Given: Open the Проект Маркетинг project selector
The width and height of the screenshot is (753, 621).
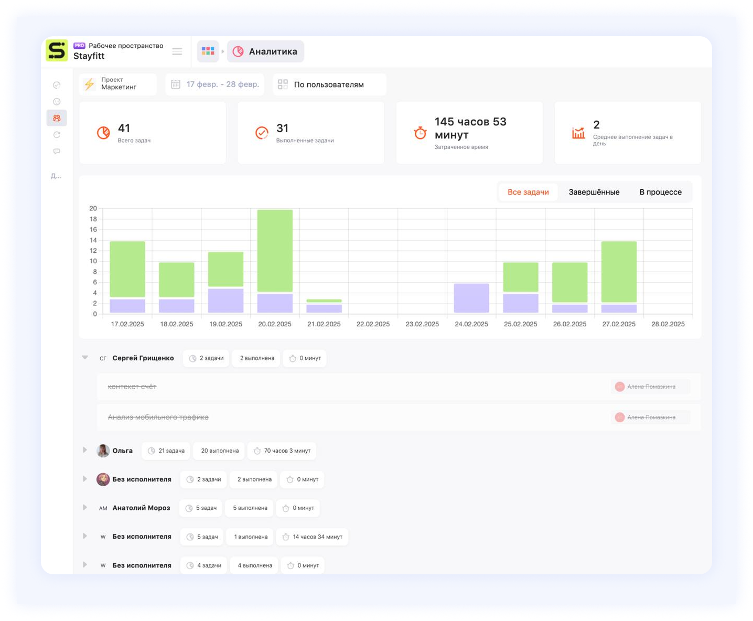Looking at the screenshot, I should [x=118, y=84].
